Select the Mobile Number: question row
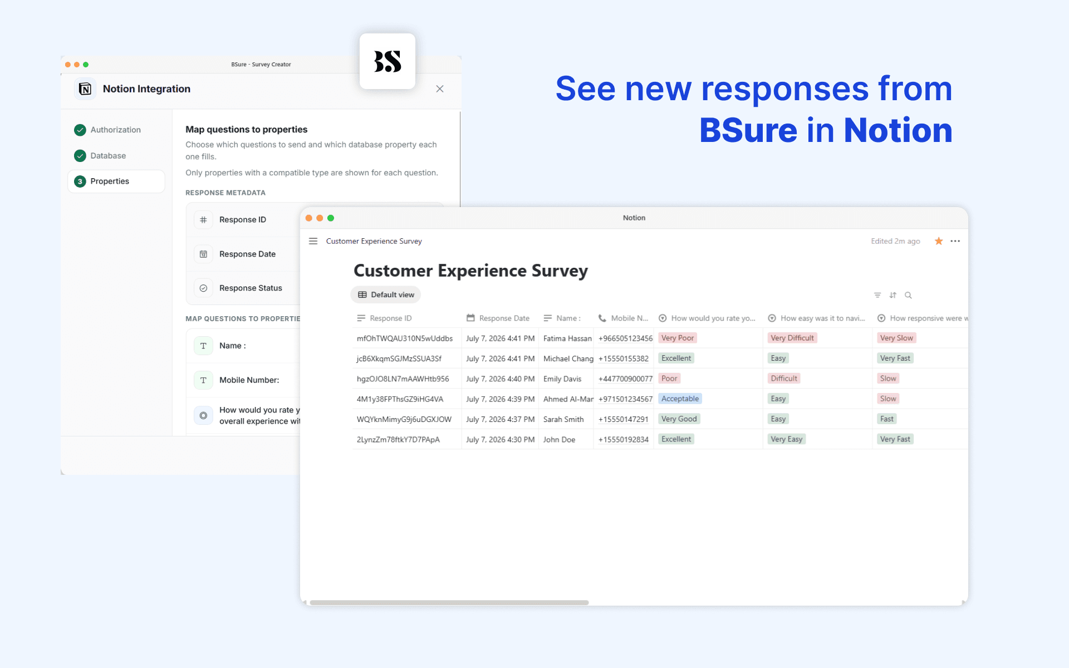The image size is (1069, 668). pos(243,380)
